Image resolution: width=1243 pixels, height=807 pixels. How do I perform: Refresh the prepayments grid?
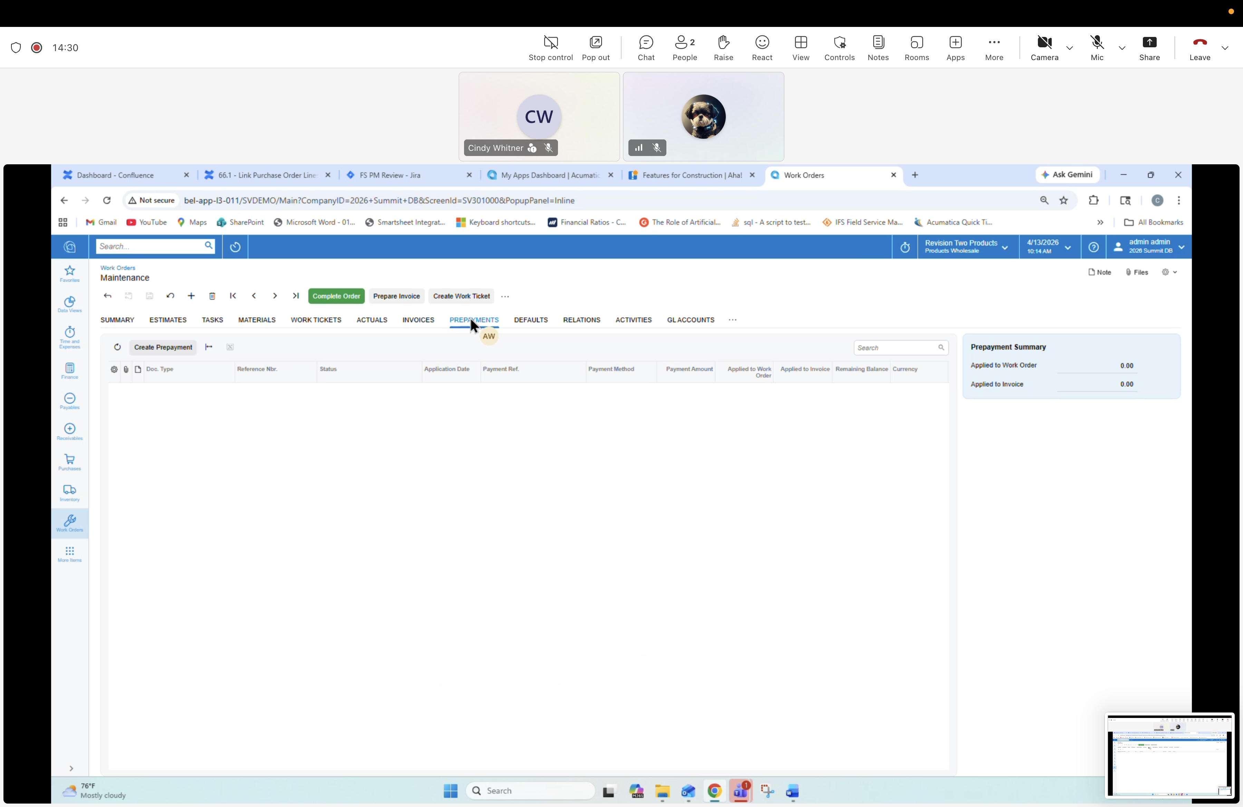pos(117,347)
